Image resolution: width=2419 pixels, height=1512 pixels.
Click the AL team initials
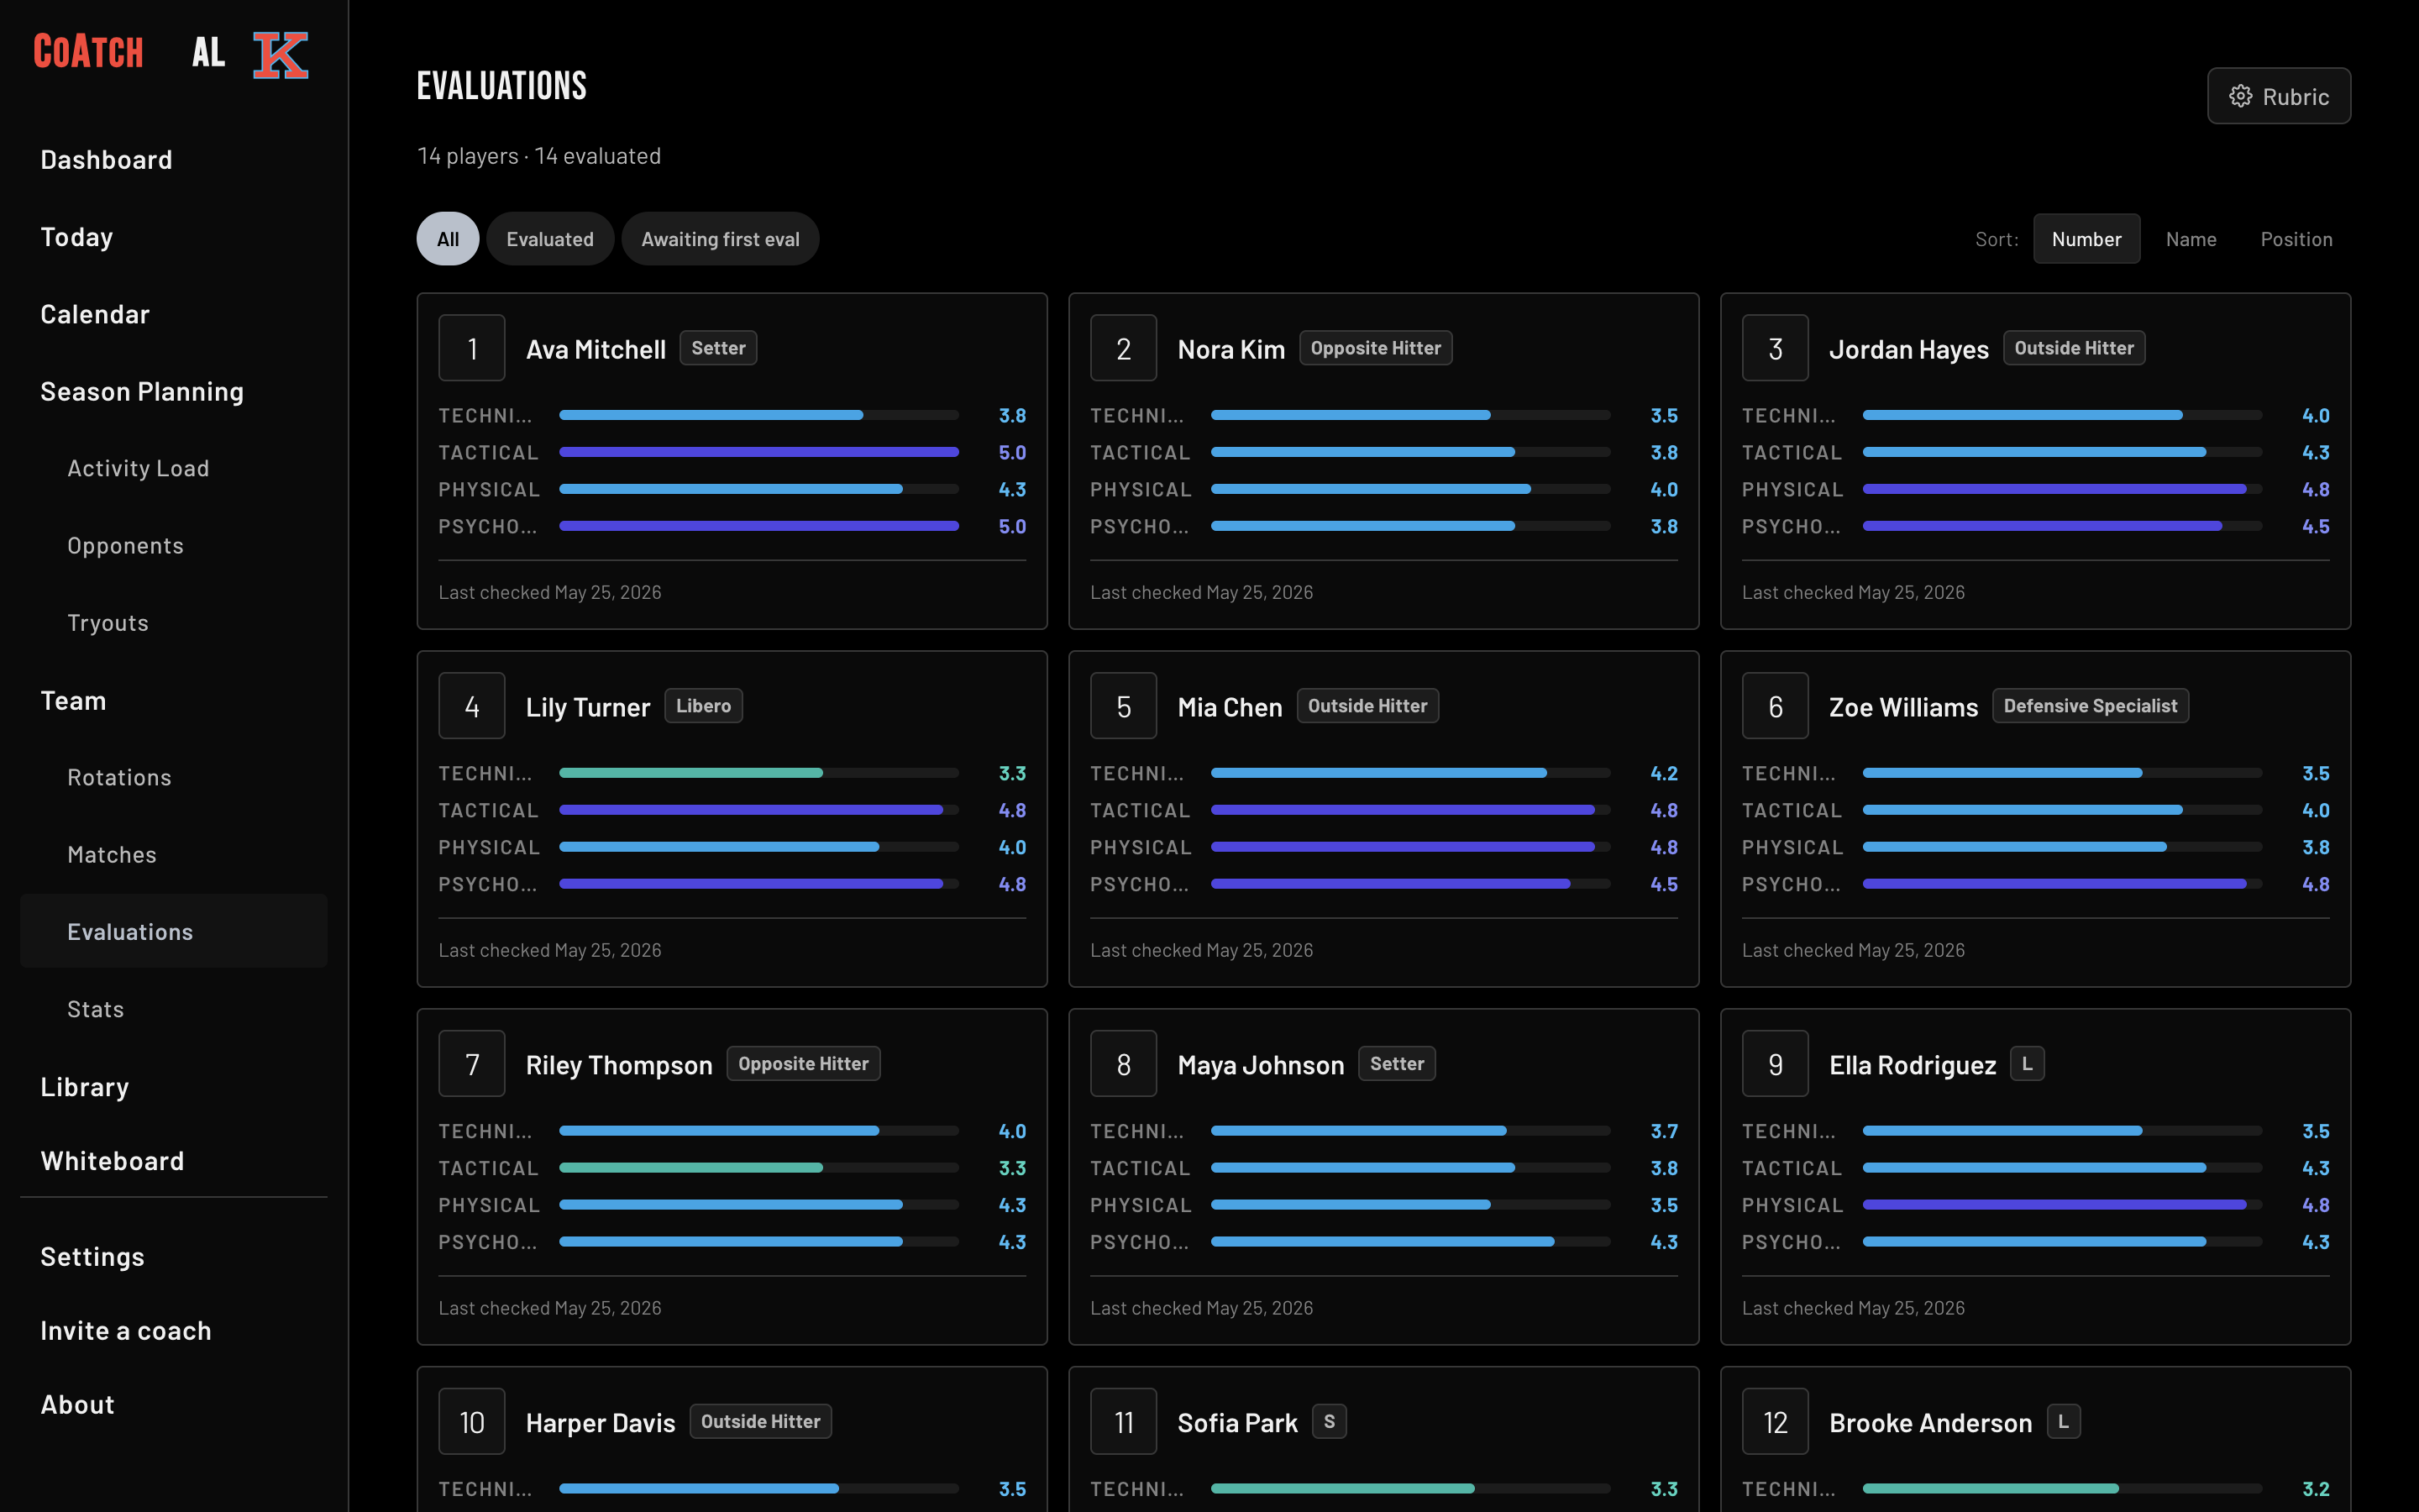[x=209, y=52]
